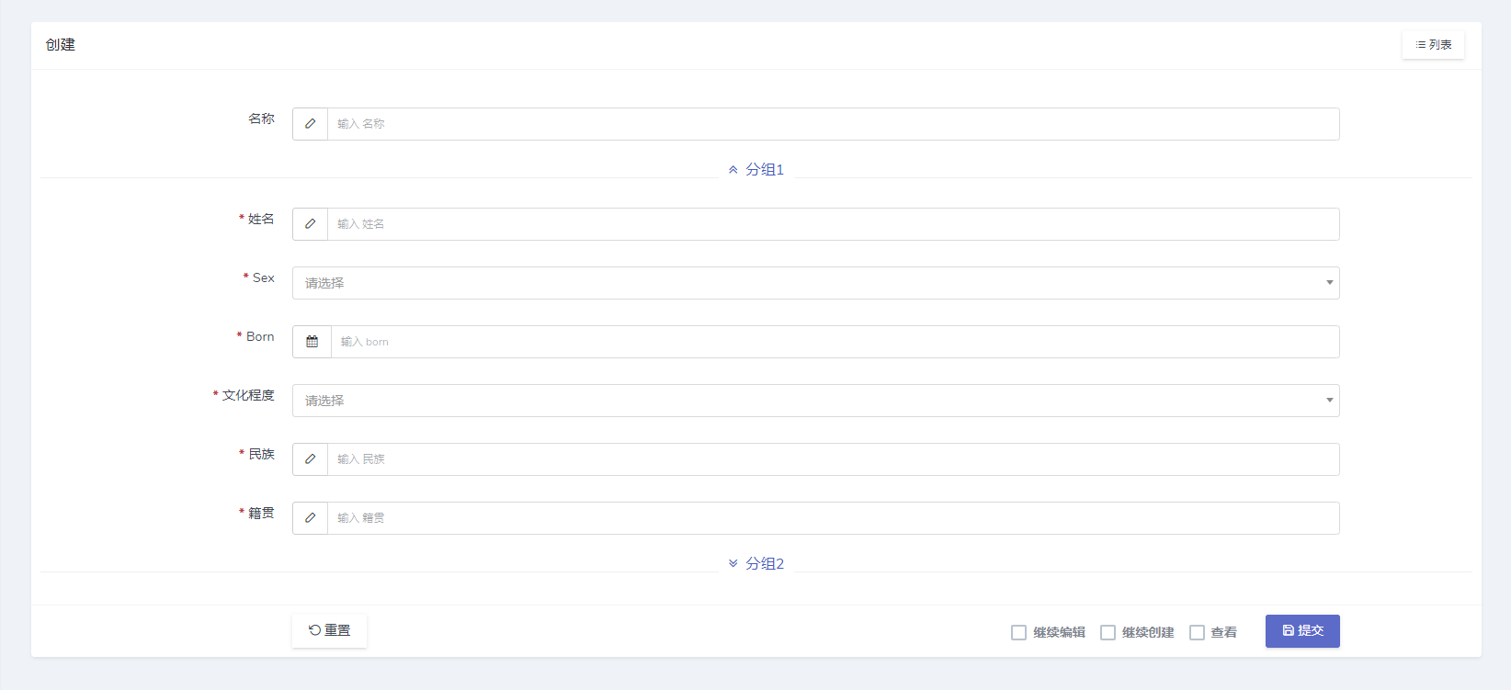This screenshot has width=1511, height=690.
Task: Click into the Born date input
Action: (x=835, y=342)
